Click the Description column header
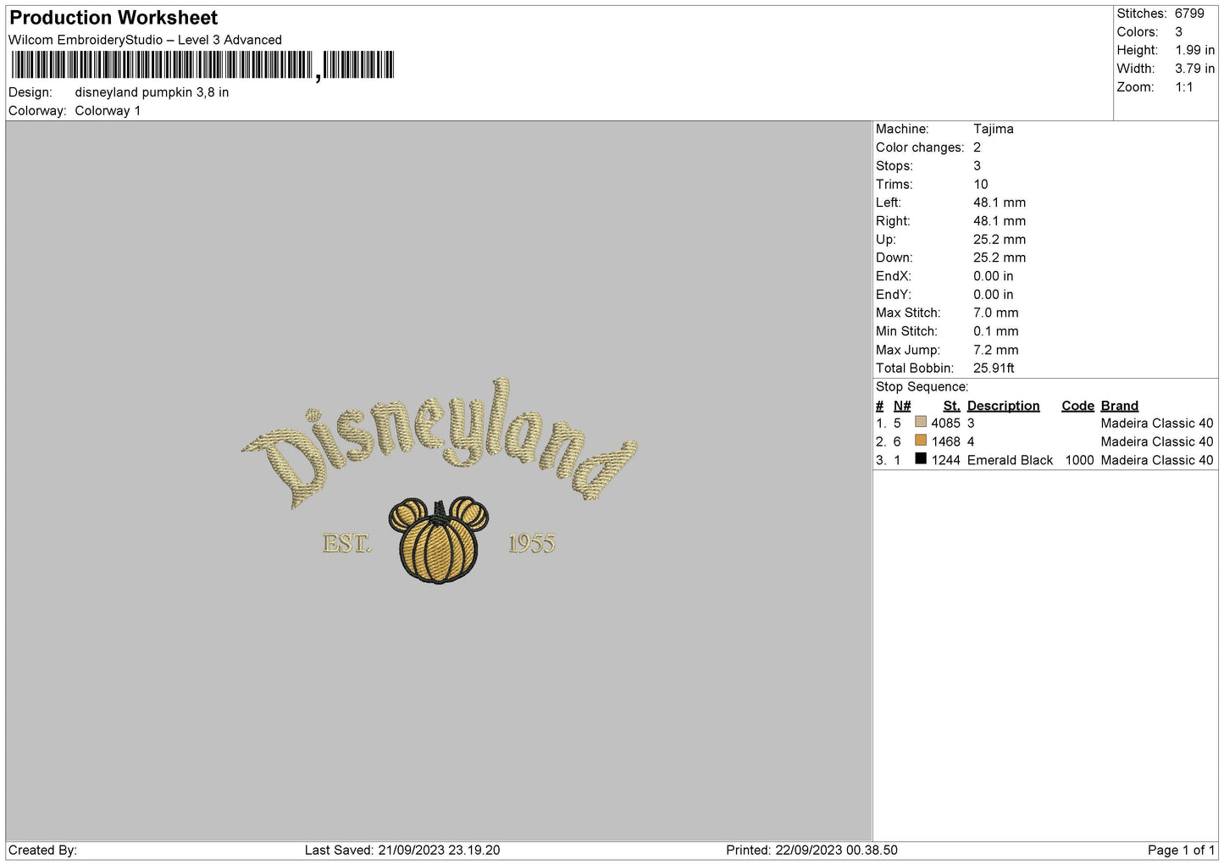 tap(1003, 406)
